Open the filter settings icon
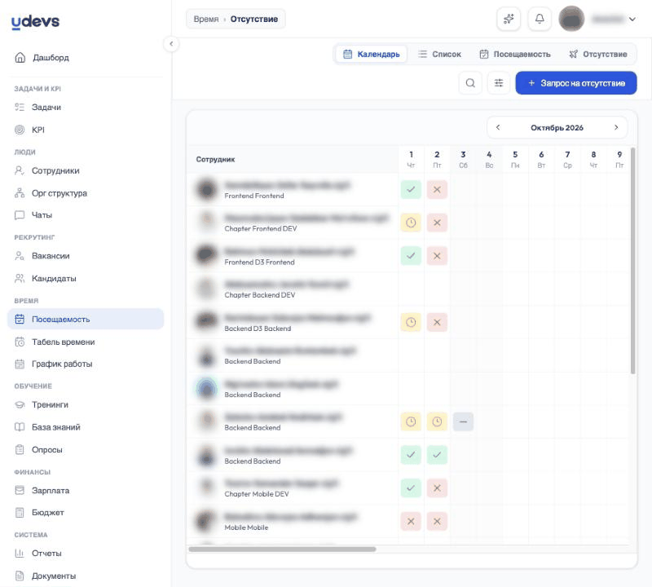The width and height of the screenshot is (652, 587). [x=499, y=83]
